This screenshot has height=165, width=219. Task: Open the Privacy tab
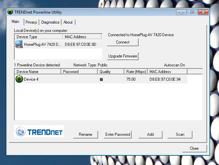31,22
